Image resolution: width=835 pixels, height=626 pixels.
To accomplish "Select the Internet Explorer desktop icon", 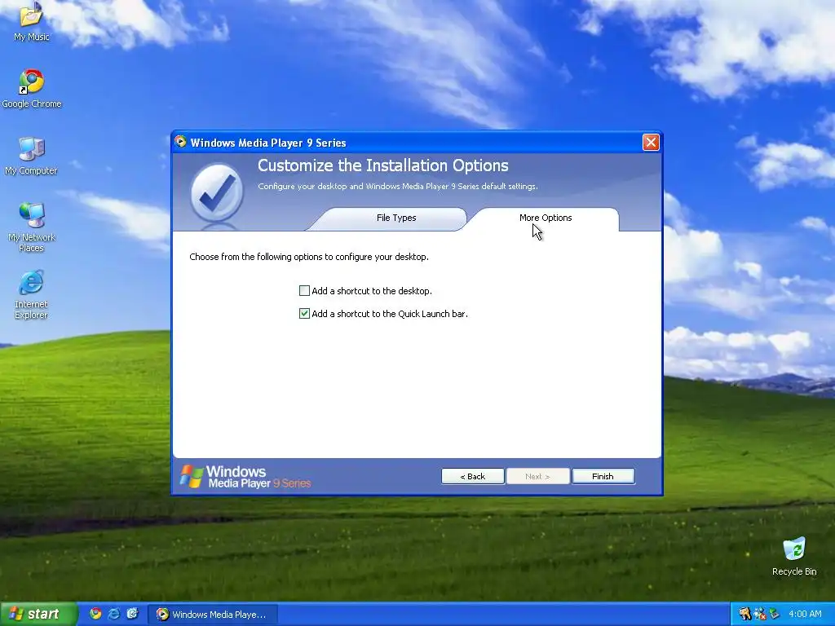I will [x=32, y=295].
